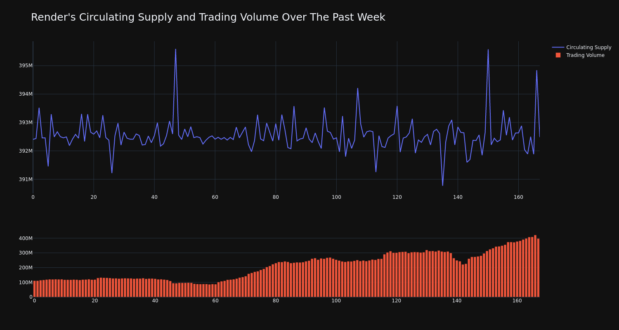This screenshot has height=330, width=619.
Task: Click the Circulating Supply blue legend line
Action: coord(558,47)
